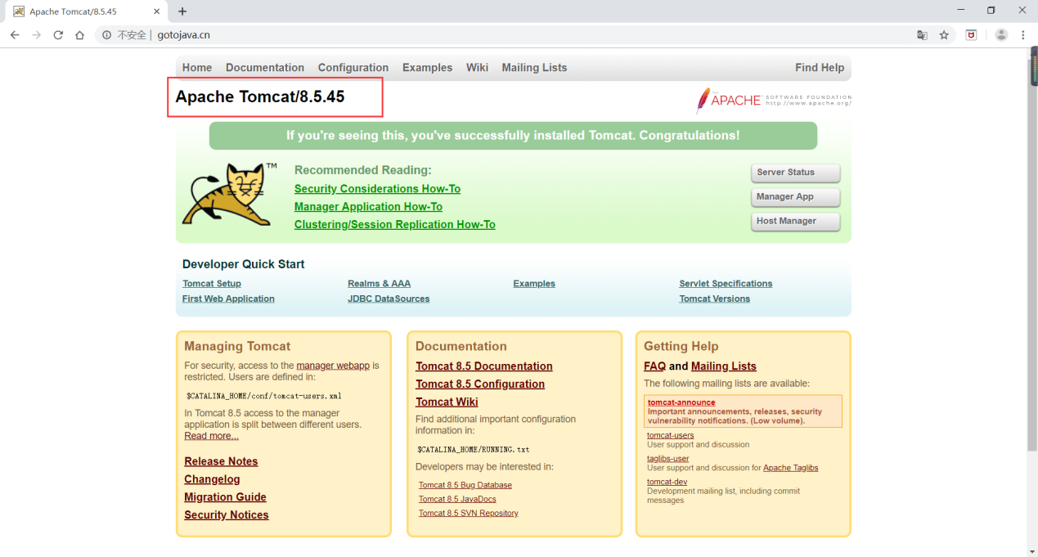Open site info via the not-secure icon
Screen dimensions: 1038x557
[x=106, y=35]
